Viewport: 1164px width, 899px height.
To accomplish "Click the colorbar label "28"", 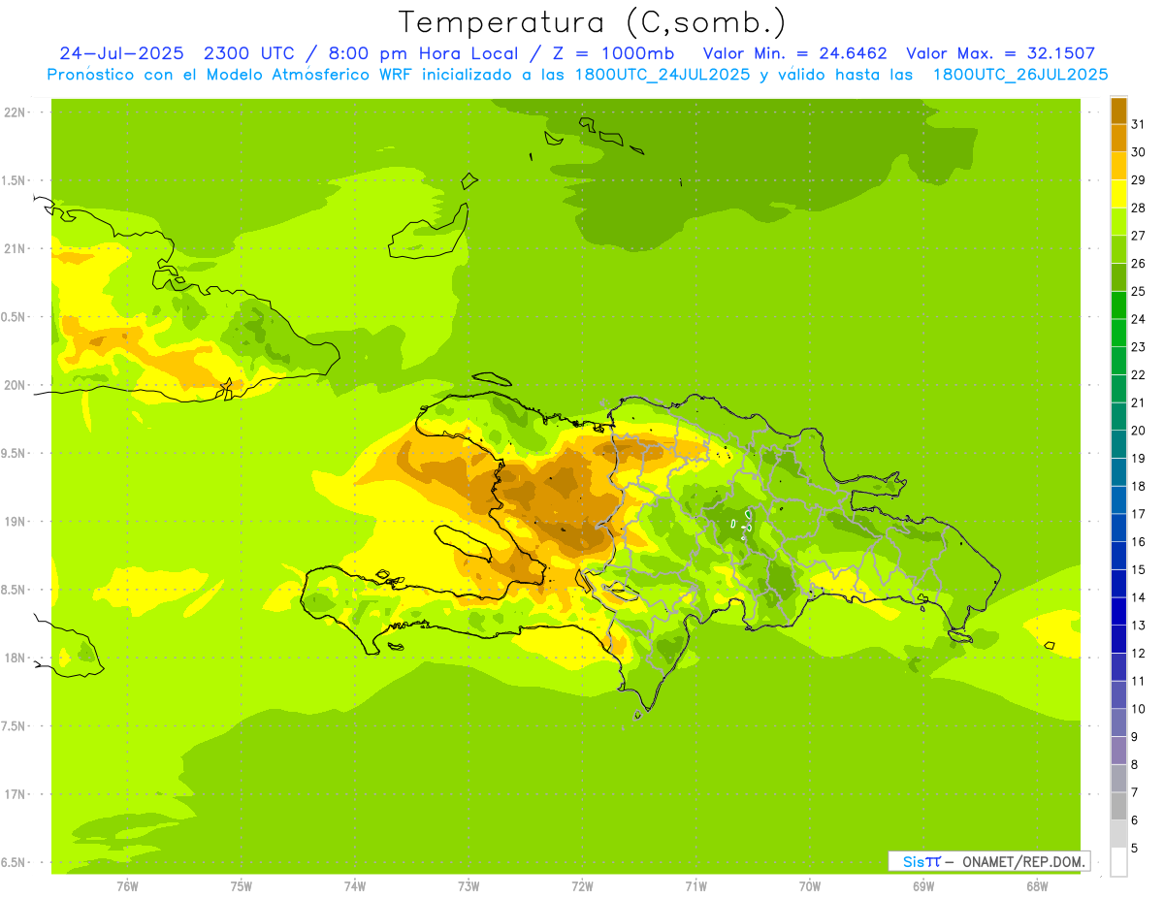I will (x=1138, y=208).
